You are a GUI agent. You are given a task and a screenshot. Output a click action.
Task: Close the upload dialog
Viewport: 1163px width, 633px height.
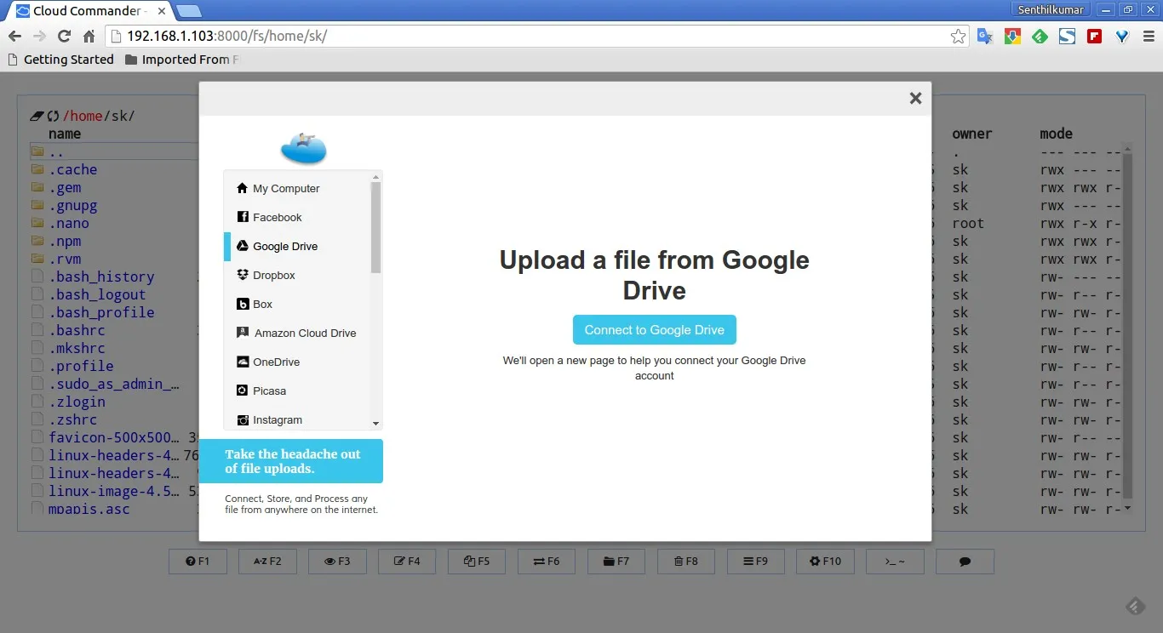pyautogui.click(x=915, y=99)
